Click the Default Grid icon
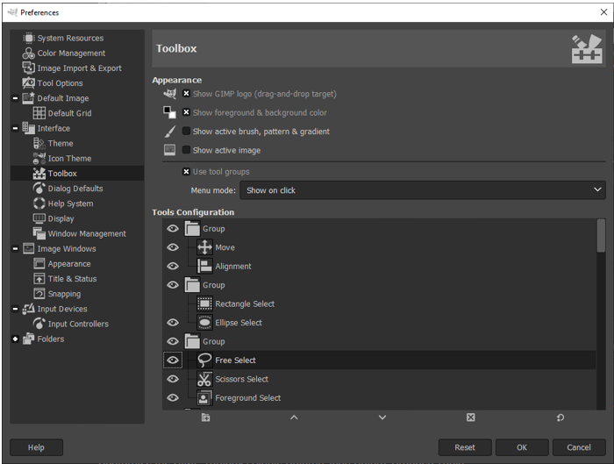Viewport: 614px width, 464px height. click(x=39, y=113)
